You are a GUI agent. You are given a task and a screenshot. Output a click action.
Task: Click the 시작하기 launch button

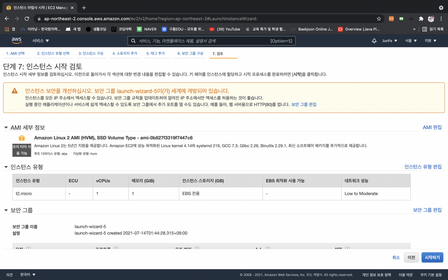pyautogui.click(x=432, y=257)
